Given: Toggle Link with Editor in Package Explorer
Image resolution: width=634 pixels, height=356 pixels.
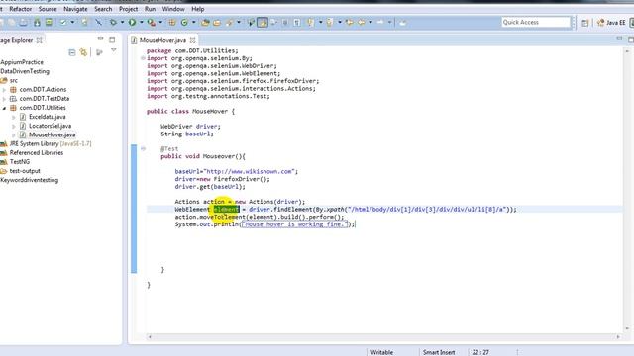Looking at the screenshot, I should point(83,52).
